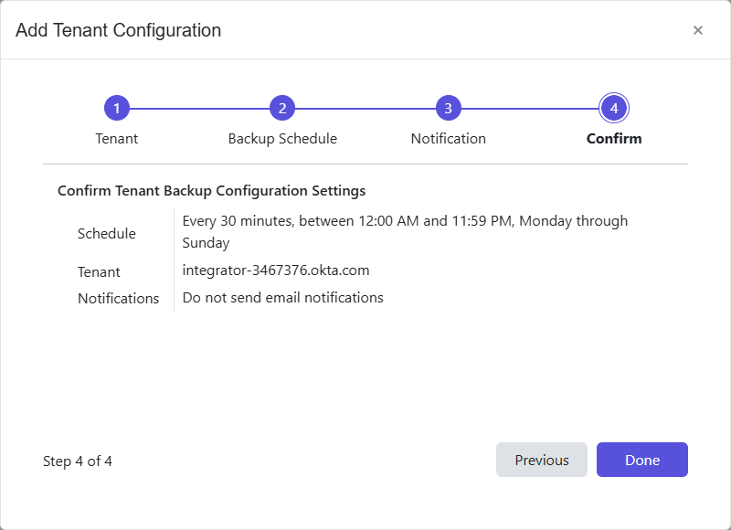Viewport: 731px width, 530px height.
Task: Click the Schedule row label
Action: coord(106,233)
